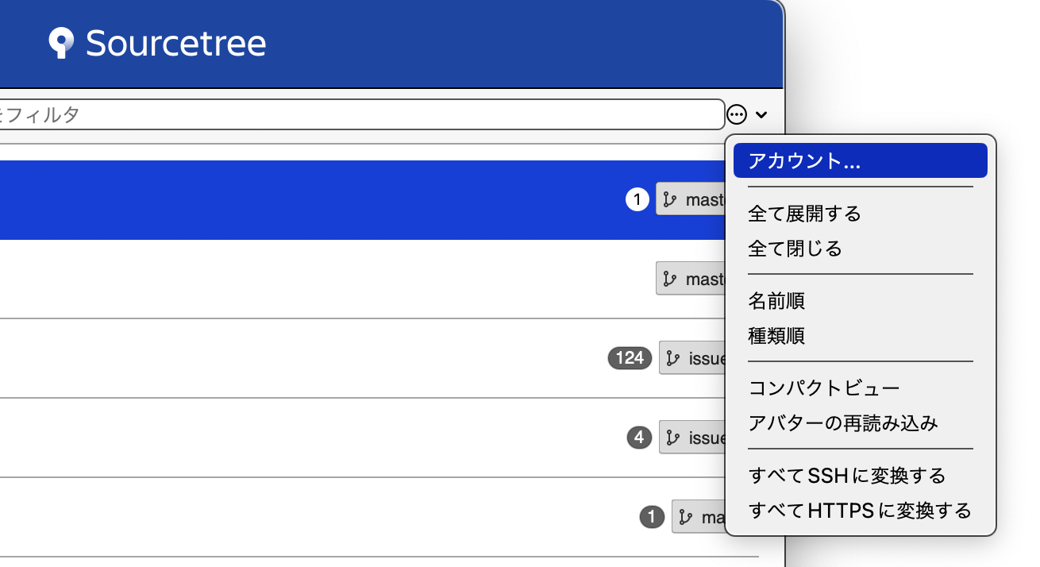Click the branch icon on the highlighted master row
Screen dimensions: 1040x567
[x=669, y=199]
